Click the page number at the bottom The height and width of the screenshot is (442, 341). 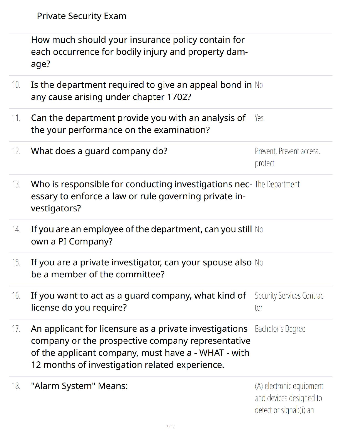170,427
